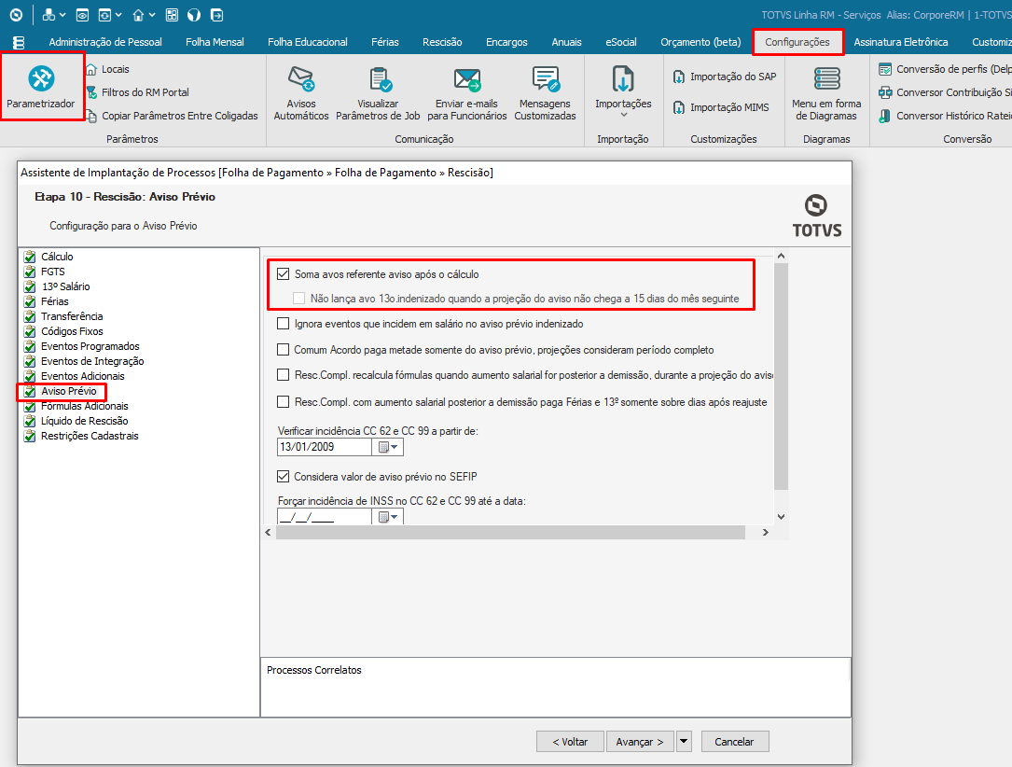Open Avisos Automáticos

pos(300,93)
